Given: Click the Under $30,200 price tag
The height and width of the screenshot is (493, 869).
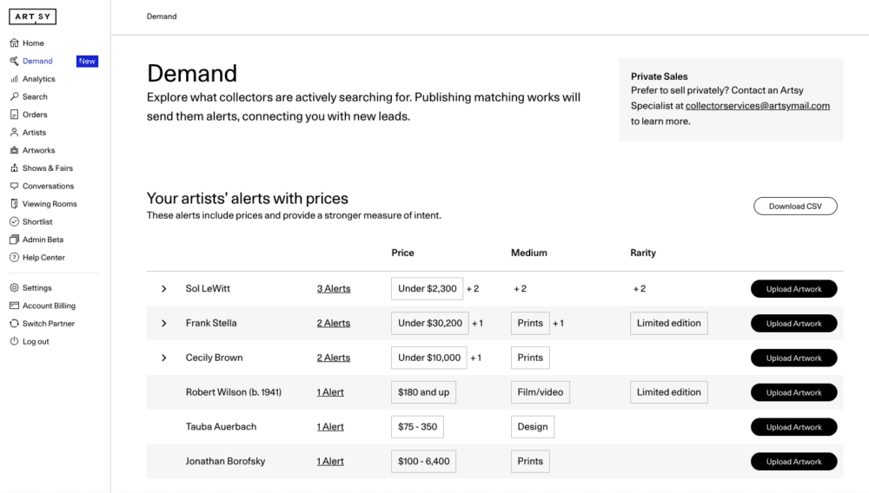Looking at the screenshot, I should [x=430, y=323].
